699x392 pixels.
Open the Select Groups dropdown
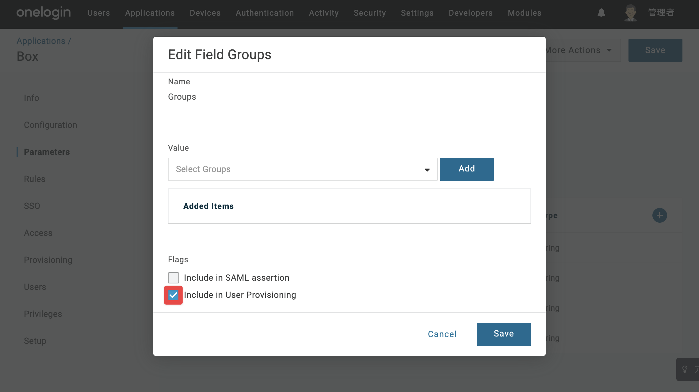[303, 169]
